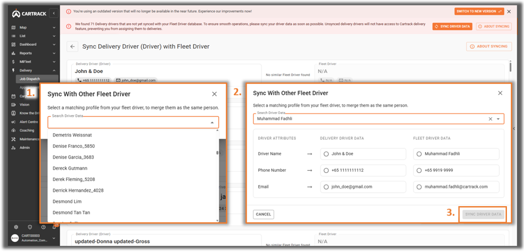Click the driver dropdown list scrollbar
Image resolution: width=524 pixels, height=252 pixels.
(217, 153)
